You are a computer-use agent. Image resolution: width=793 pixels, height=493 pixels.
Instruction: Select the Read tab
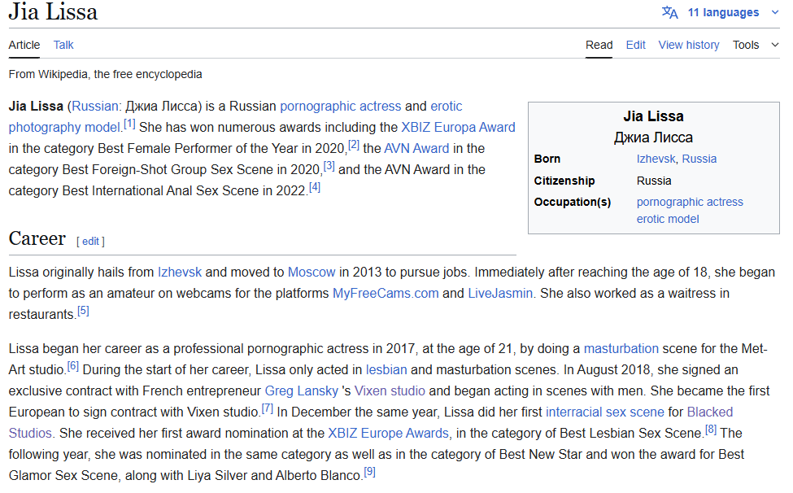(x=599, y=45)
